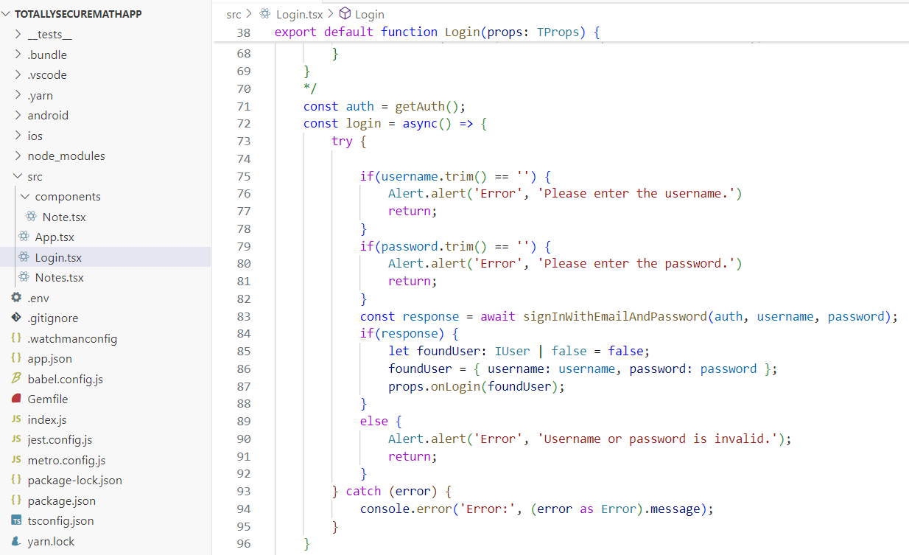Expand the ios folder

(x=18, y=136)
